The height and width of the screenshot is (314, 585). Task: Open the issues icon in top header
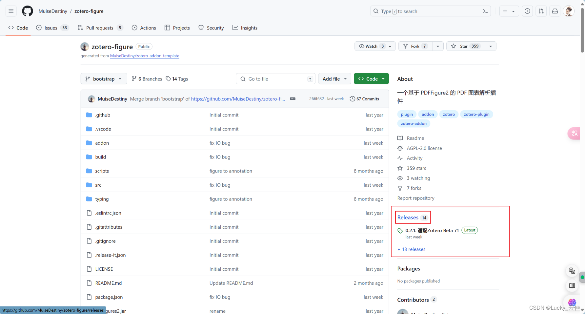pyautogui.click(x=527, y=11)
